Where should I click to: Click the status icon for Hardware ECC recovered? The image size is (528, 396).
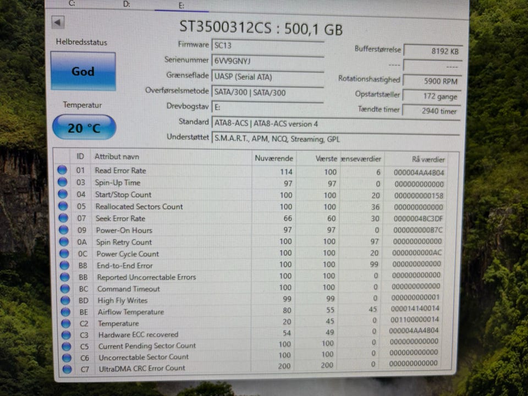point(66,335)
